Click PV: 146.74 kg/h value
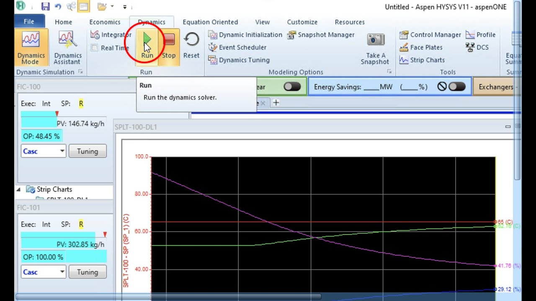Screen dimensions: 536x301 pos(80,124)
